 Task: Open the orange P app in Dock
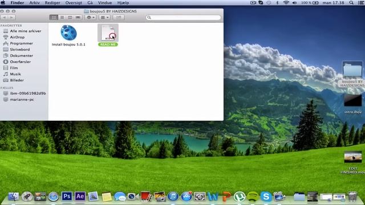226,197
